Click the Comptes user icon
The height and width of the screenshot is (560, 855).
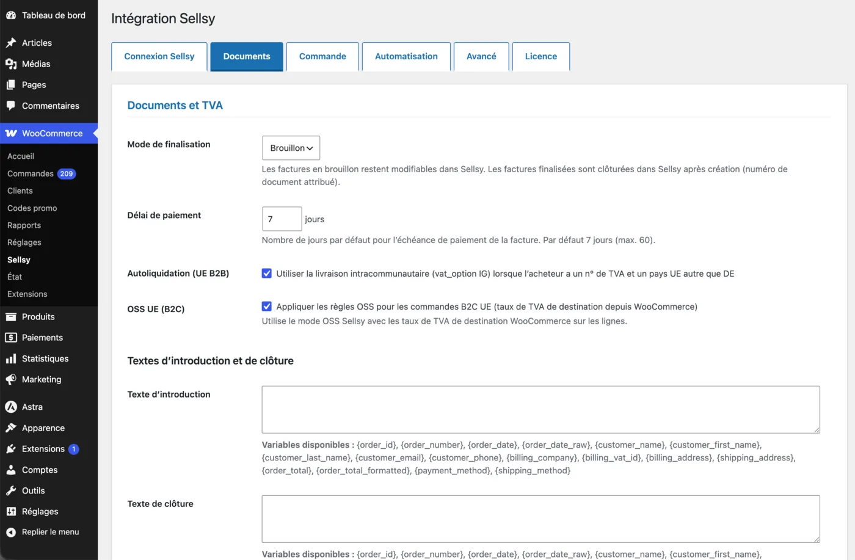[11, 470]
